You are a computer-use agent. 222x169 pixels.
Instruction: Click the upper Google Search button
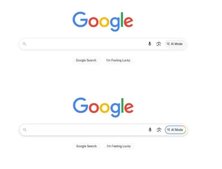click(x=86, y=60)
